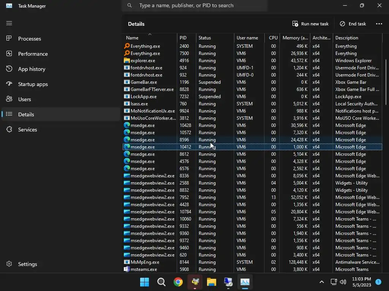Click the Task Manager taskbar icon
The height and width of the screenshot is (291, 389).
(x=245, y=282)
